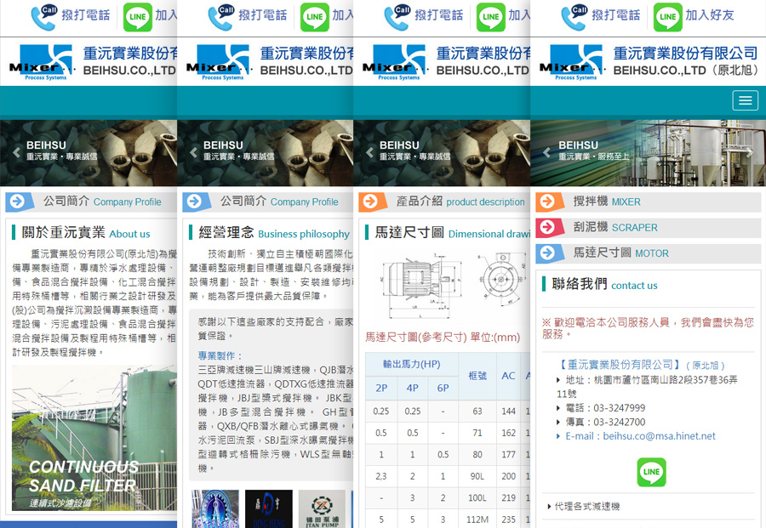Click the 【重沅實業股份有限公司】 company name text
This screenshot has width=766, height=528.
[619, 365]
